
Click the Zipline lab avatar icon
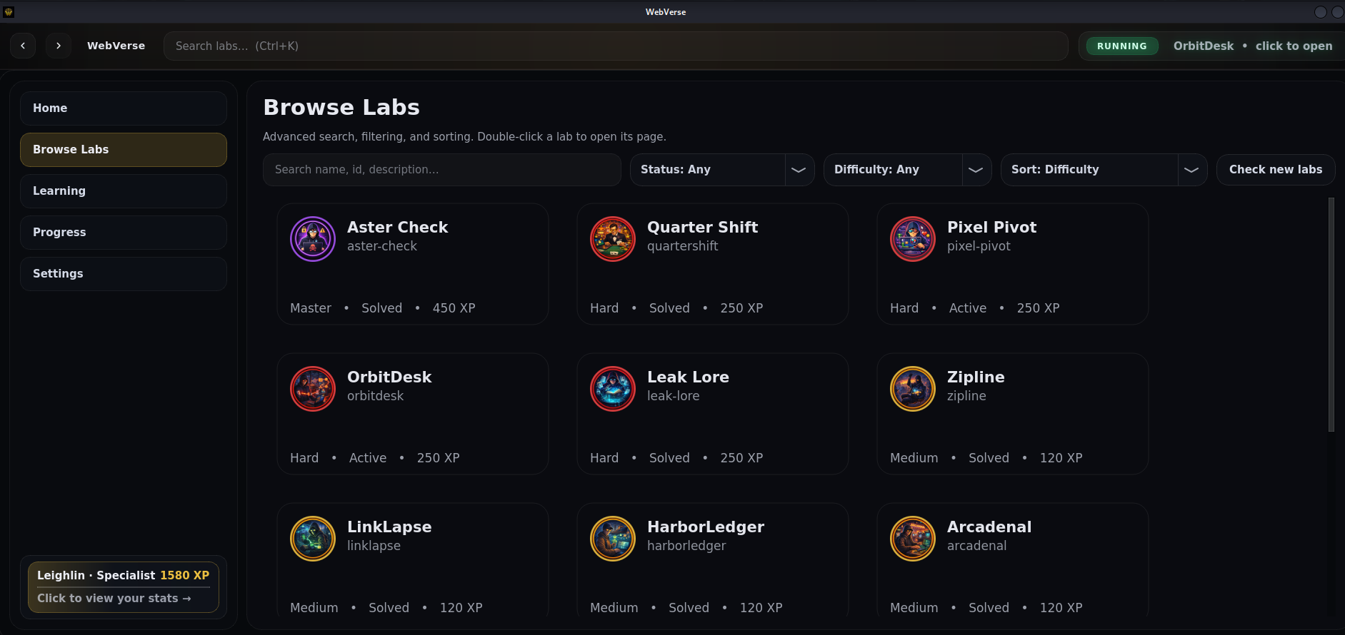coord(913,389)
